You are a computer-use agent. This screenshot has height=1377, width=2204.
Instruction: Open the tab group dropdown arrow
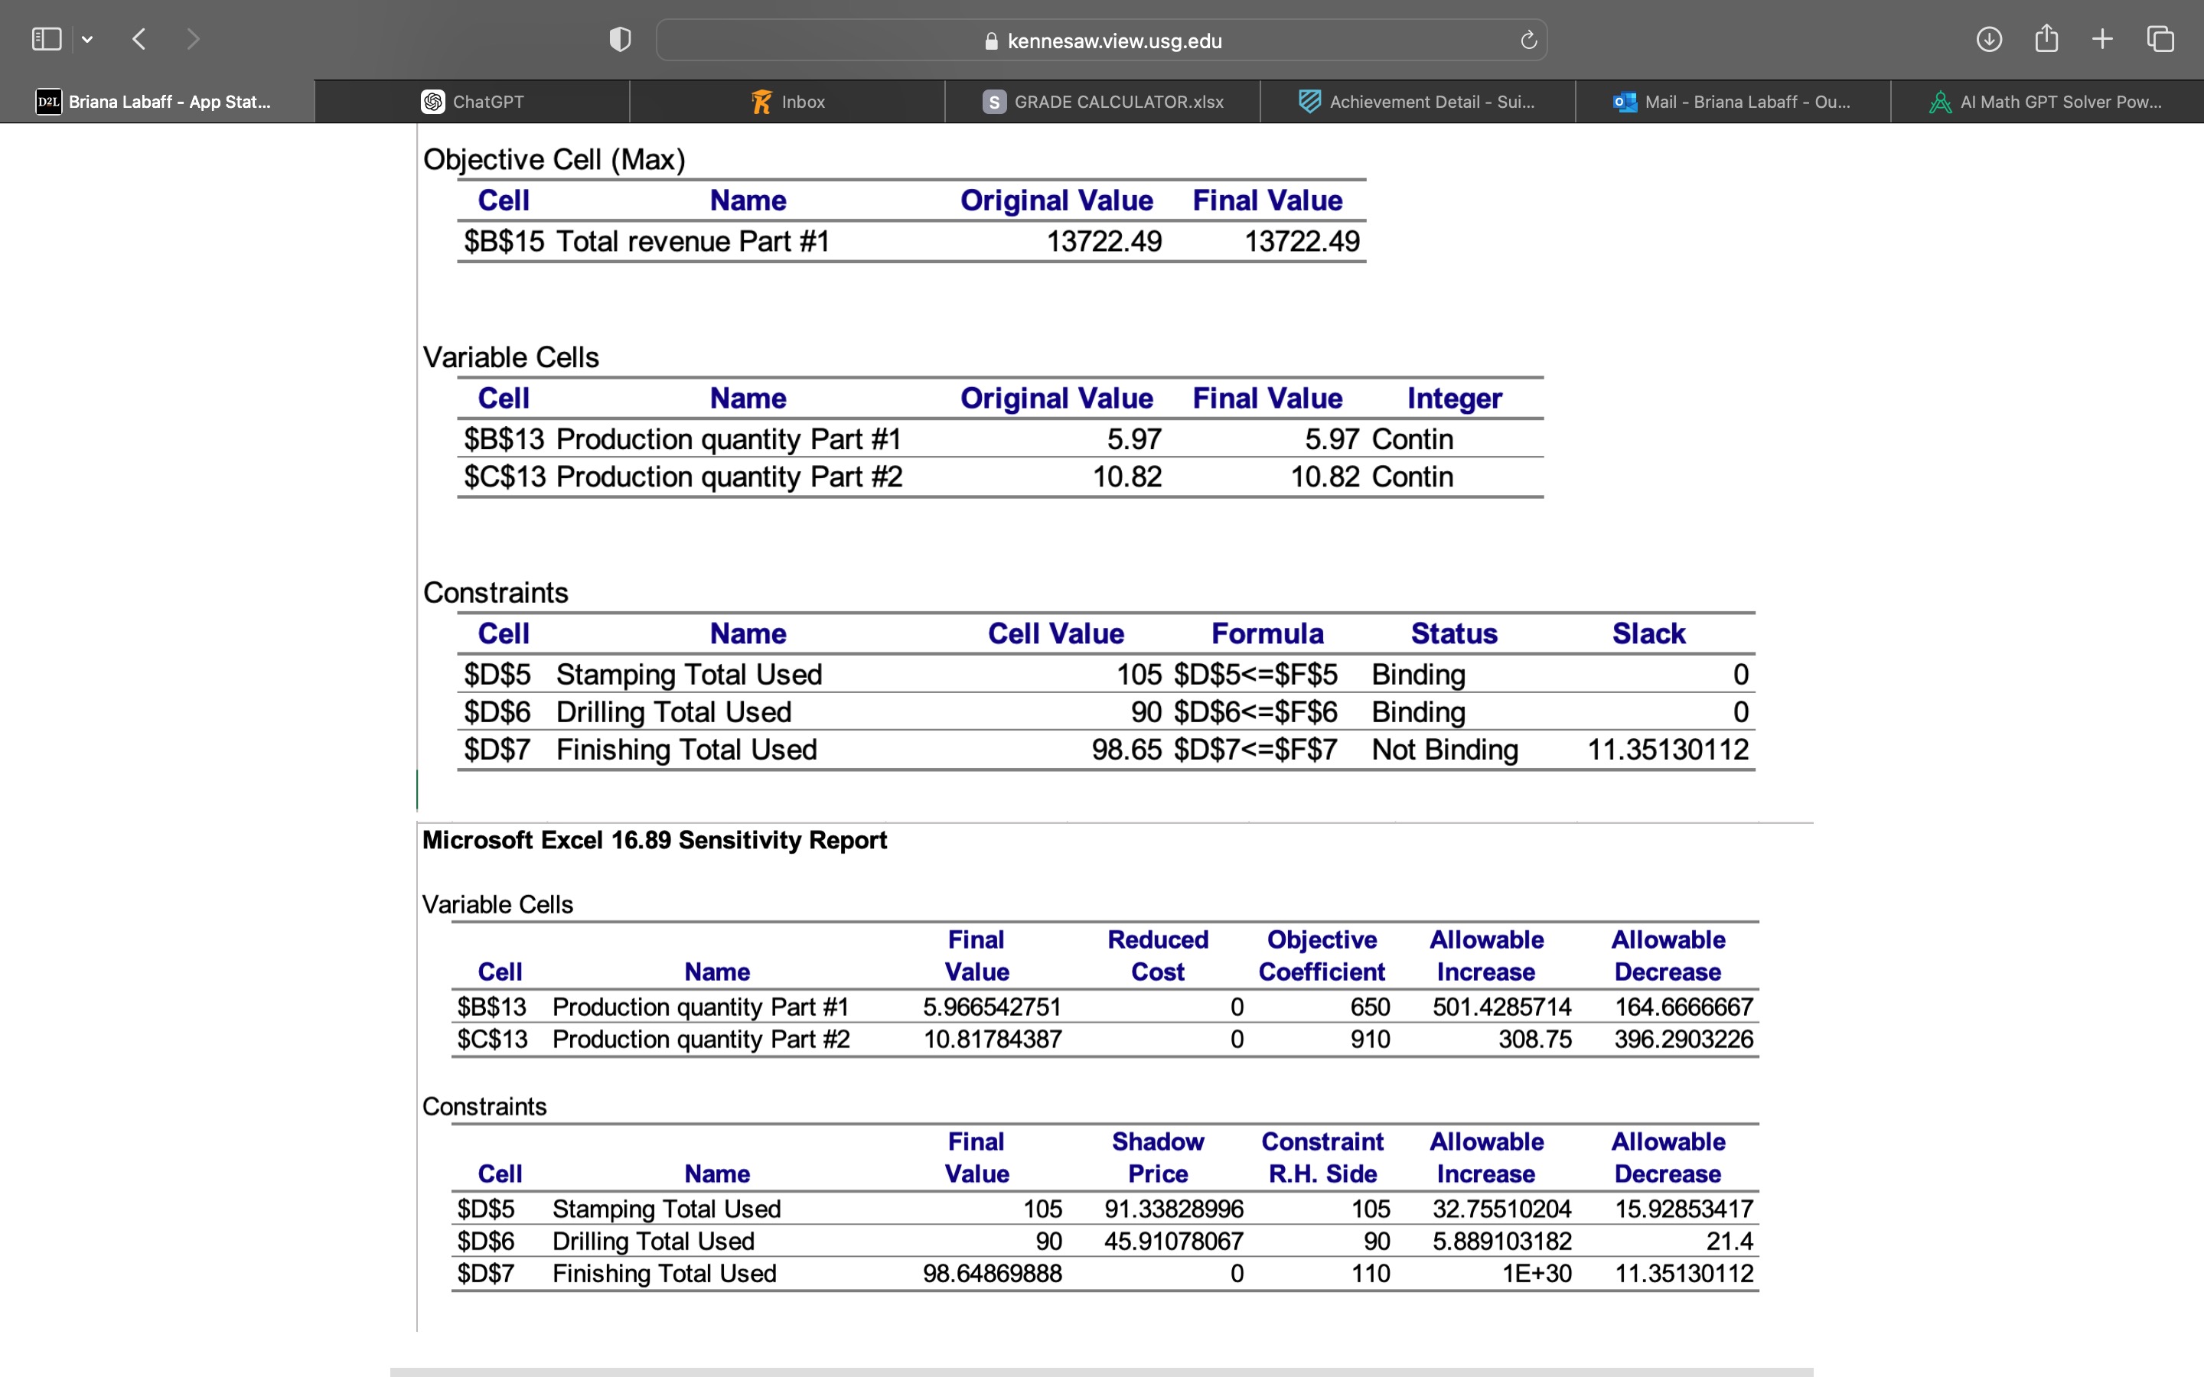click(87, 39)
